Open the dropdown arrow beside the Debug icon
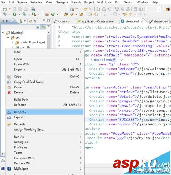 click(10, 14)
